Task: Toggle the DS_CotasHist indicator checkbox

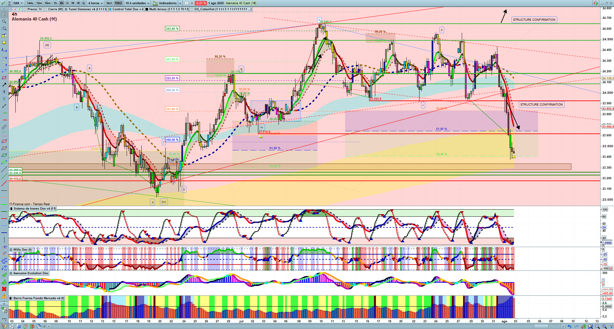Action: (192, 9)
